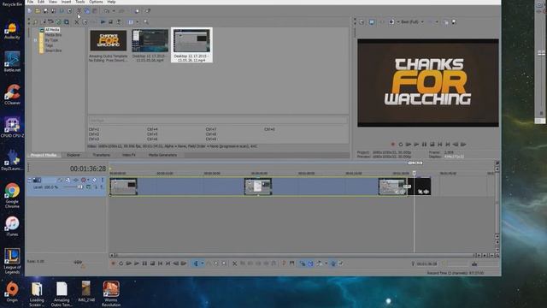Click the Paste icon in toolbar
This screenshot has height=308, width=547.
point(95,11)
